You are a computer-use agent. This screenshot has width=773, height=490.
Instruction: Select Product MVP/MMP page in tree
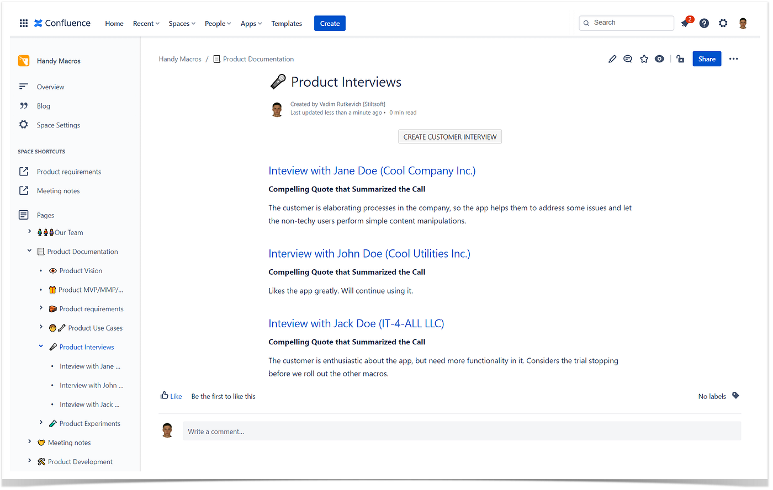click(91, 290)
